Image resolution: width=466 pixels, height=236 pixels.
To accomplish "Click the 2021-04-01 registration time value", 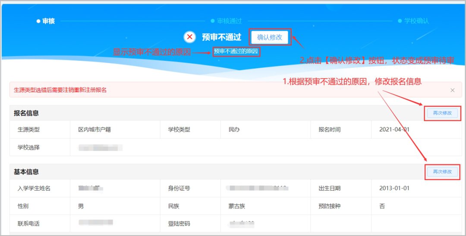I will [x=394, y=130].
